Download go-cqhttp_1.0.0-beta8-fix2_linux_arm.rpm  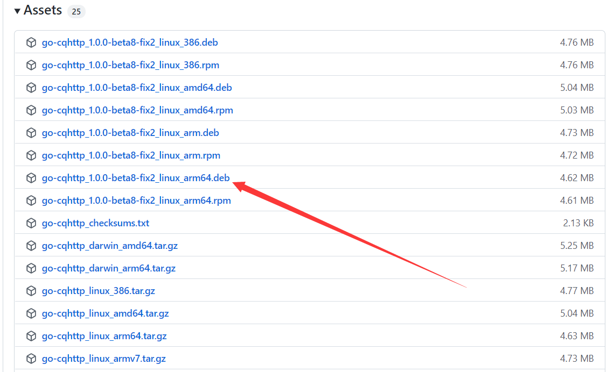131,155
